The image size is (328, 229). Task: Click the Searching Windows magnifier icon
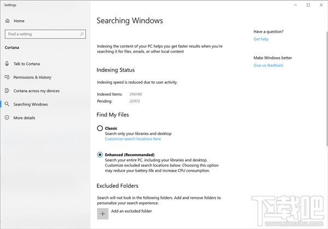point(7,104)
